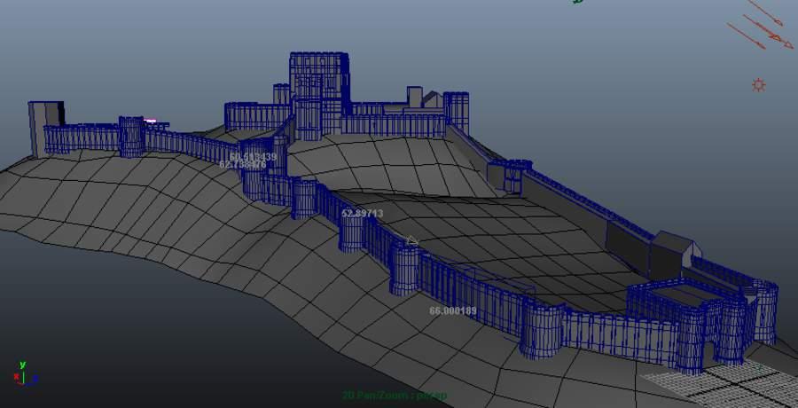Click the XYZ axis orientation indicator
Viewport: 798px width, 408px height.
pyautogui.click(x=23, y=373)
